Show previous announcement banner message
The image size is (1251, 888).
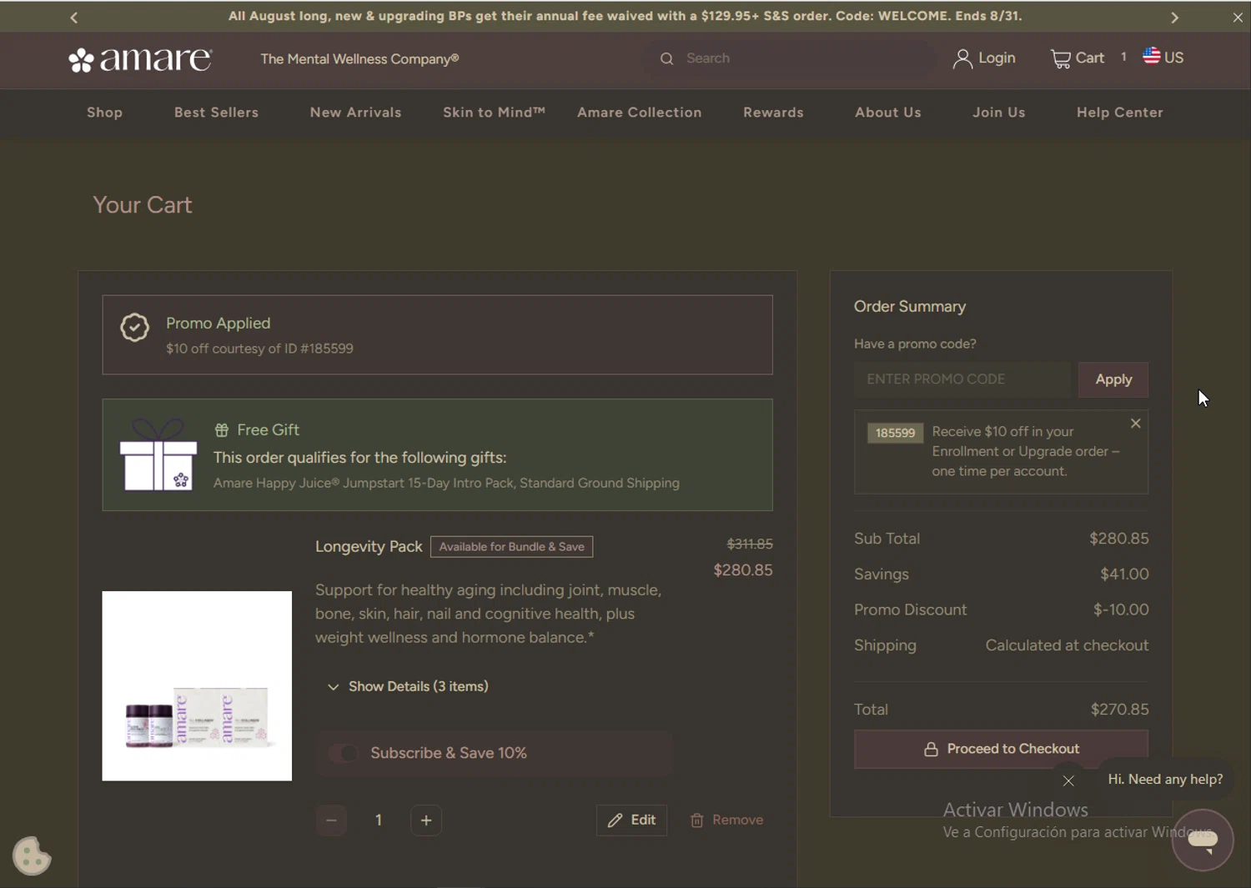[74, 18]
